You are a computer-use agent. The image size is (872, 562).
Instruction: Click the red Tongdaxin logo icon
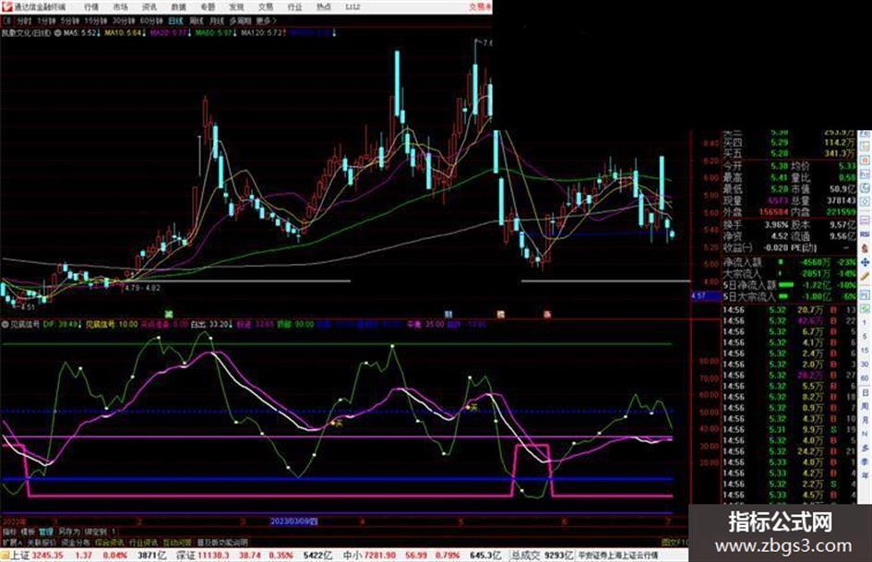[x=7, y=6]
